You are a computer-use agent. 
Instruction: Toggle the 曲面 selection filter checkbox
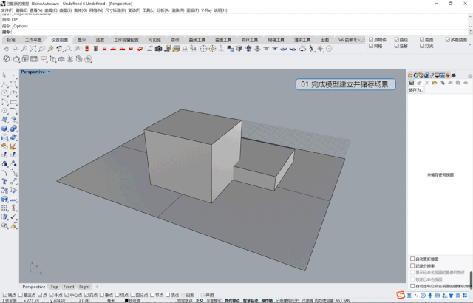point(422,40)
